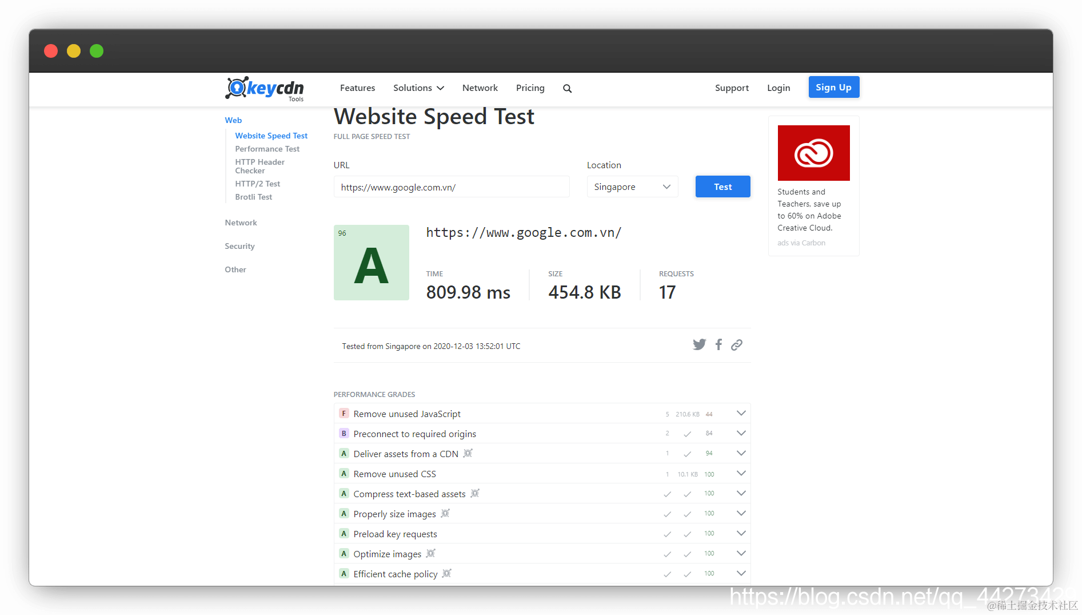Copy the result link icon
Screen dimensions: 1082x615
tap(737, 344)
